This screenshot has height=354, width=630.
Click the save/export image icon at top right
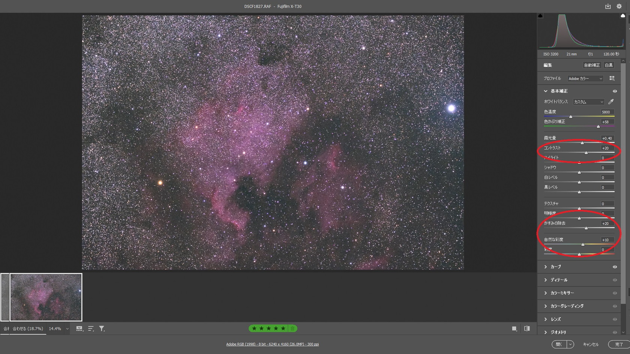[x=608, y=6]
